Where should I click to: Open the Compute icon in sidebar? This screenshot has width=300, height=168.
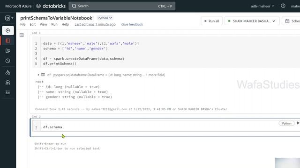(8, 82)
